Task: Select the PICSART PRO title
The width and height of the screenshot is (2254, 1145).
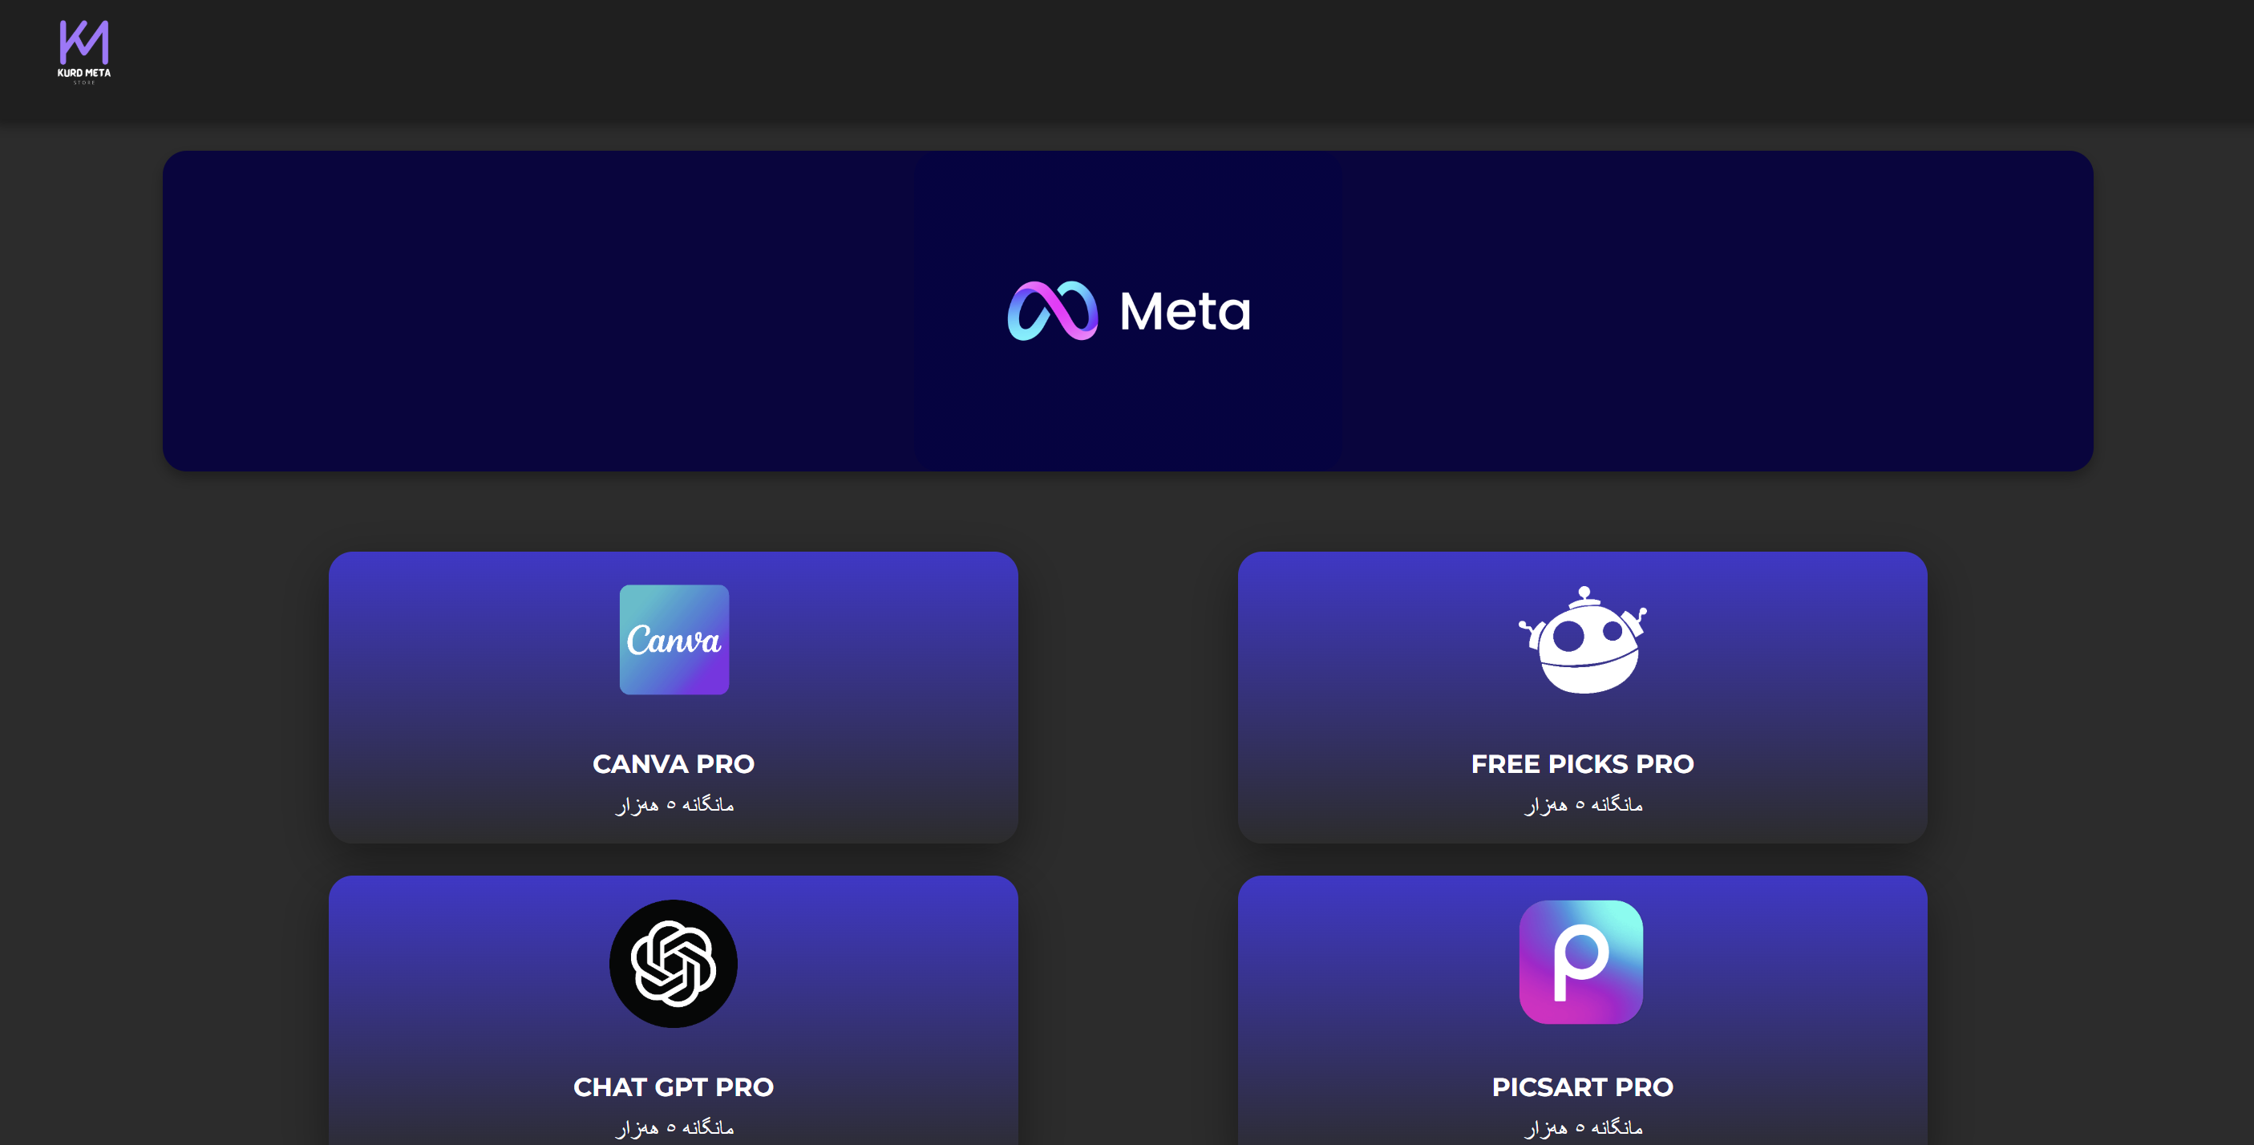Action: coord(1582,1086)
